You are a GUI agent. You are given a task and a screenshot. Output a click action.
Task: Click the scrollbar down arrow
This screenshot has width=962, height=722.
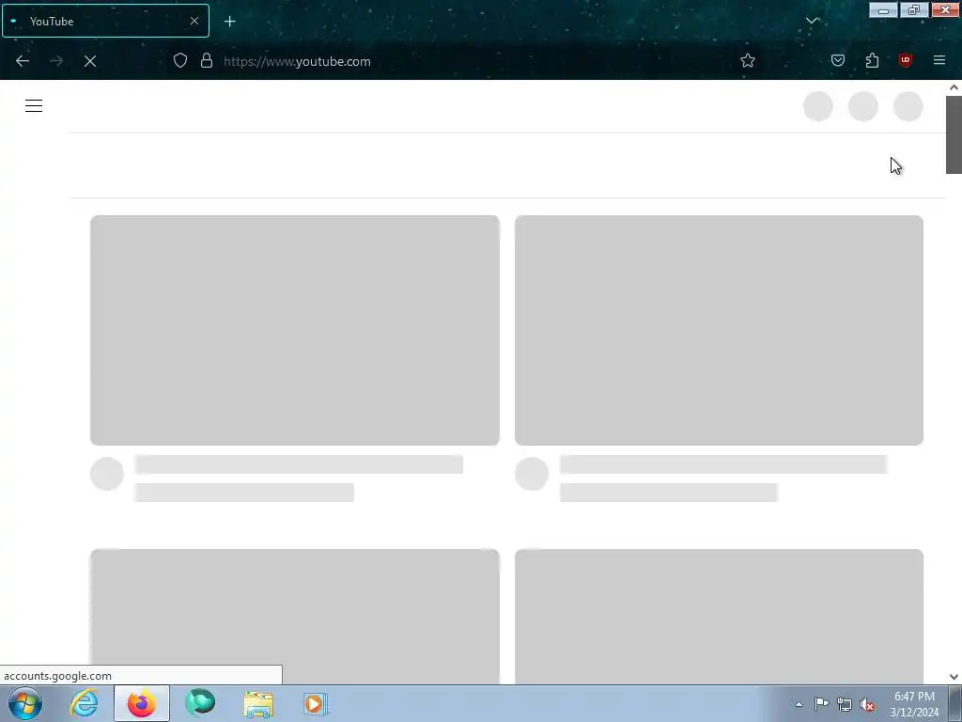tap(954, 677)
